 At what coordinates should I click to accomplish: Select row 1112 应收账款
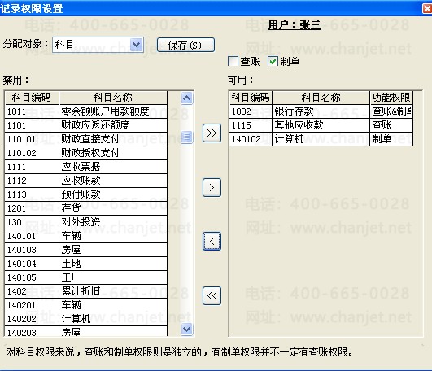point(85,181)
